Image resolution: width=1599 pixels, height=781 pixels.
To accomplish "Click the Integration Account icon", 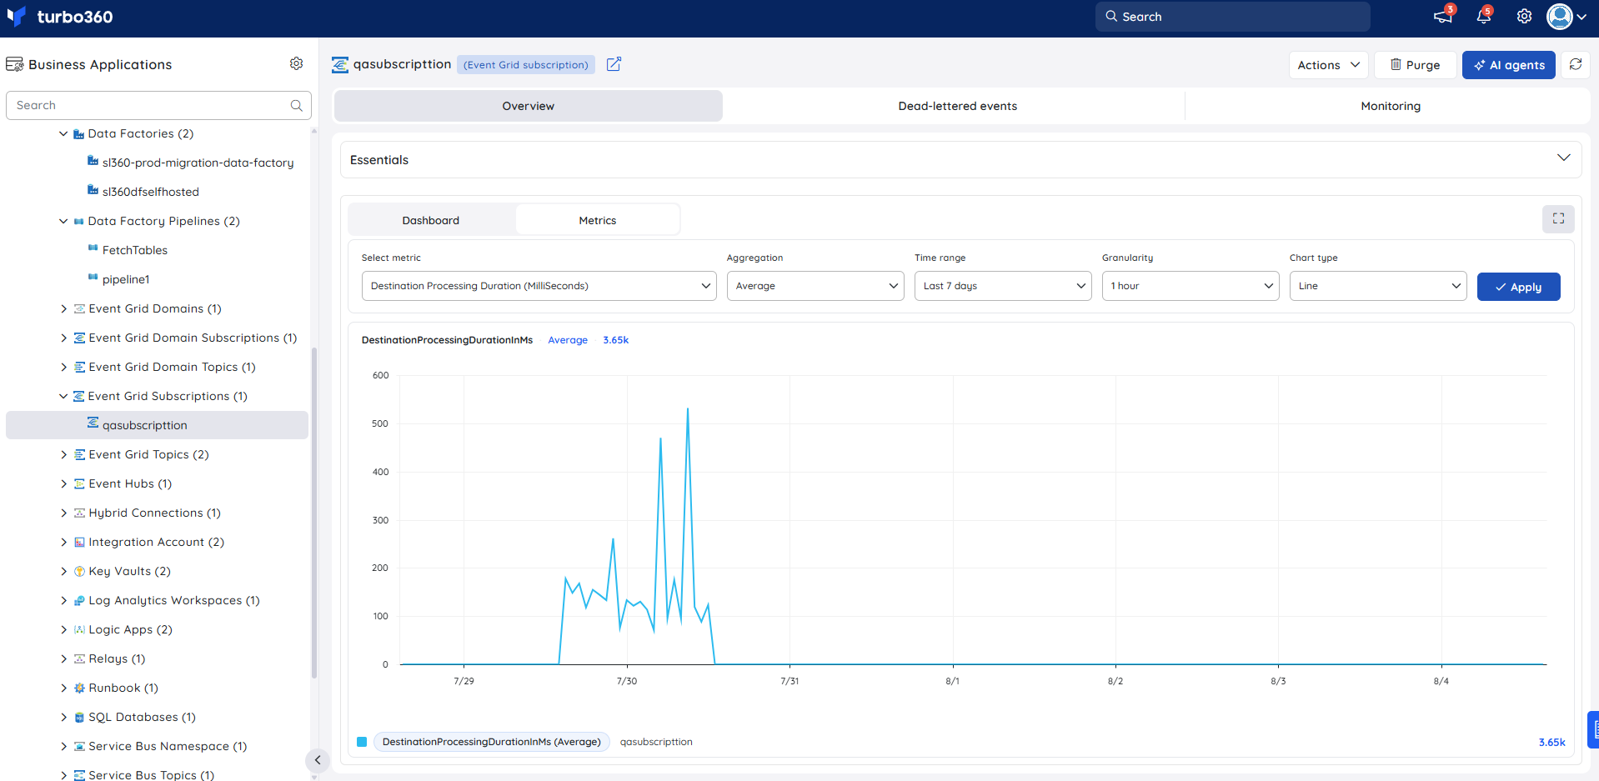I will (79, 542).
